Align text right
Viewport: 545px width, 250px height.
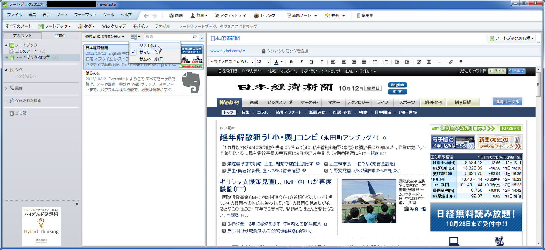point(354,62)
